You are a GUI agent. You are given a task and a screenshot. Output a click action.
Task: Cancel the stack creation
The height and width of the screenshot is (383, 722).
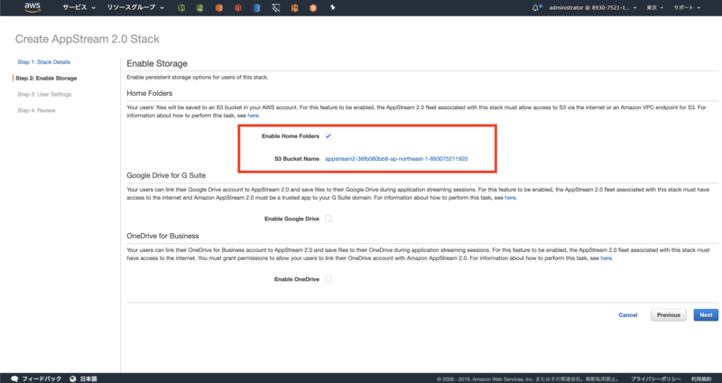[x=627, y=315]
